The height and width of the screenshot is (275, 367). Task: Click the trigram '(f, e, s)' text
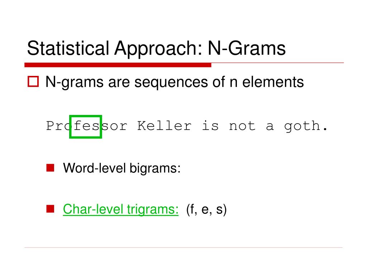pos(206,209)
